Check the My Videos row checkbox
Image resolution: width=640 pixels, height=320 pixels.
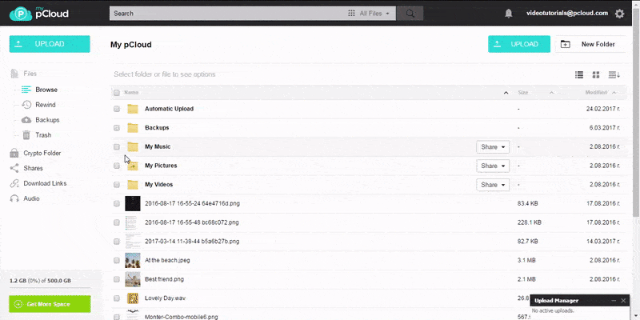pos(117,185)
